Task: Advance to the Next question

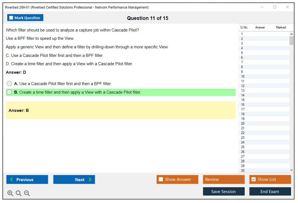Action: [x=74, y=180]
